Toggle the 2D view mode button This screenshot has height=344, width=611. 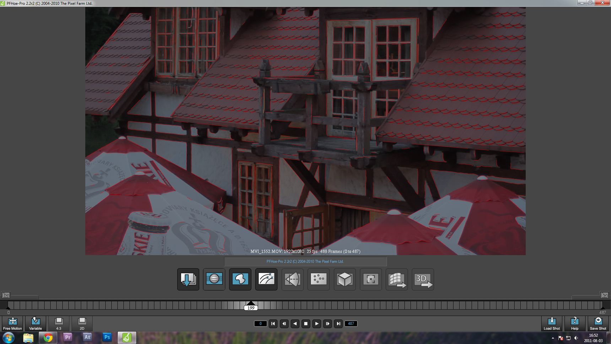[82, 324]
